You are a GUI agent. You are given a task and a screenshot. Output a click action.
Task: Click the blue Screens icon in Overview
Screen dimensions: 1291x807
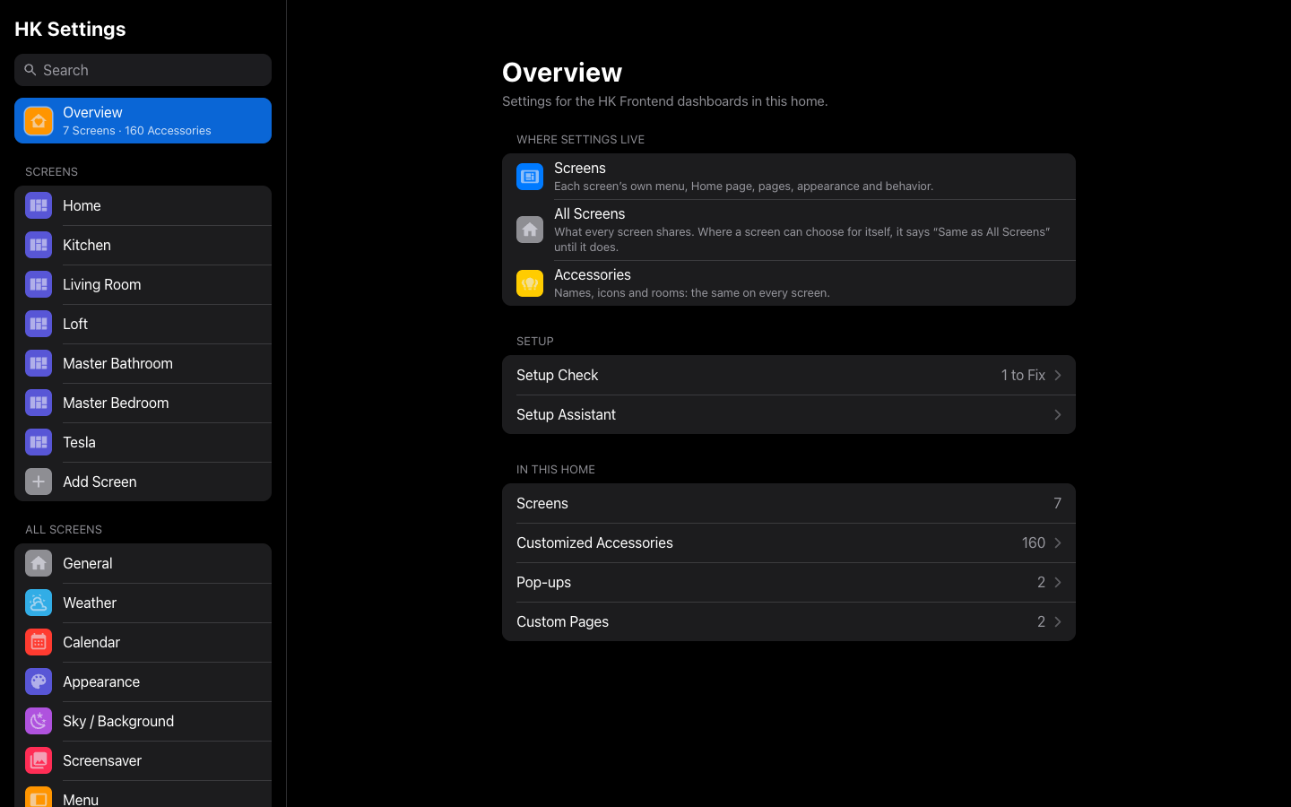[530, 177]
